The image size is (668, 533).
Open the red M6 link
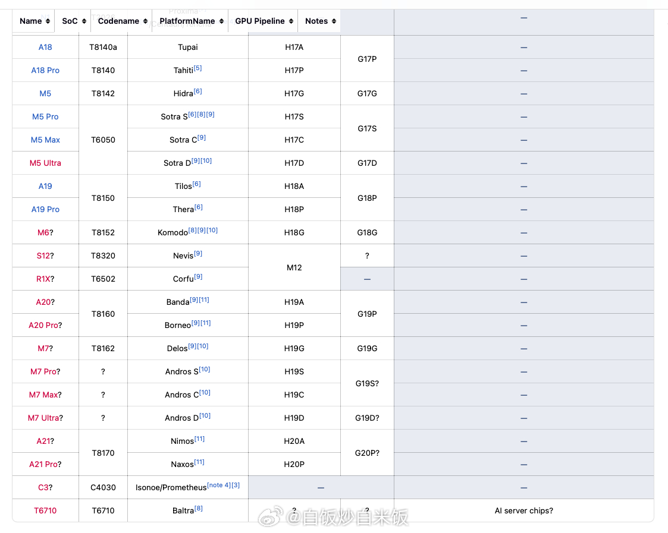click(x=43, y=232)
